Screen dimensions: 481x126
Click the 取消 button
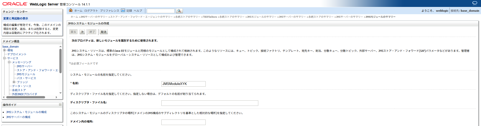point(104,32)
